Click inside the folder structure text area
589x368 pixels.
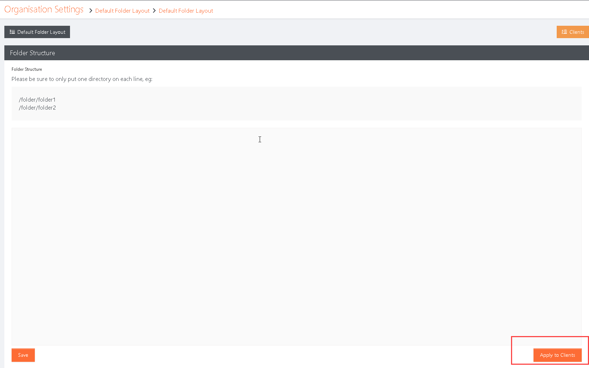coord(296,236)
